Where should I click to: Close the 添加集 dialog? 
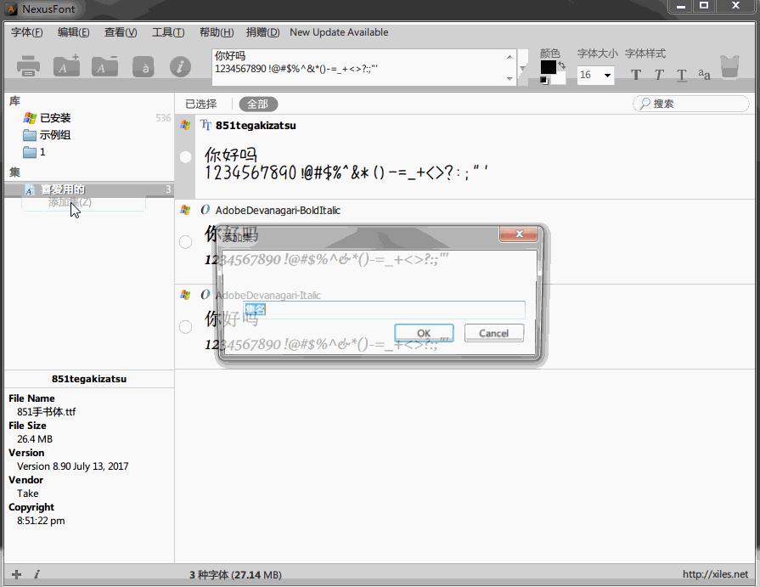coord(519,234)
